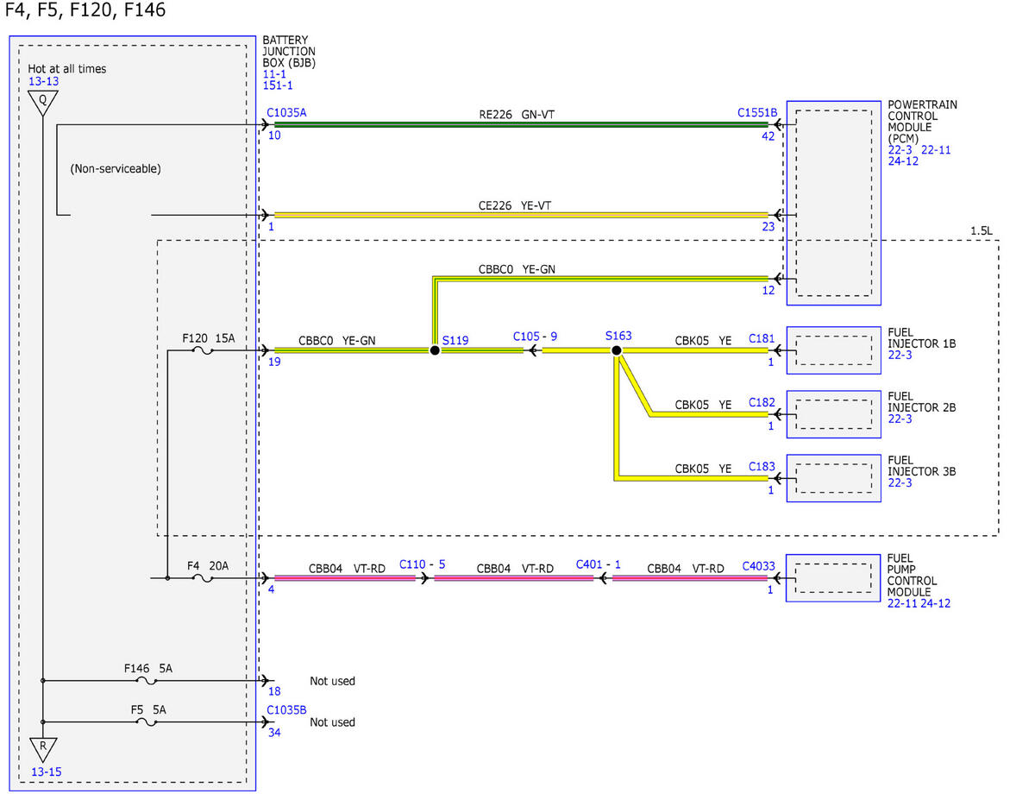Screen dimensions: 1035x800
Task: Open connector C181 at Fuel Injector 1B
Action: point(762,339)
